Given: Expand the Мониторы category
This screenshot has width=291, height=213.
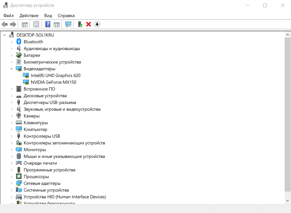Looking at the screenshot, I should 11,149.
